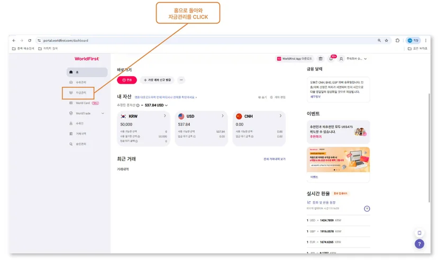Click the US flag on USD card
The image size is (438, 261).
tap(181, 116)
